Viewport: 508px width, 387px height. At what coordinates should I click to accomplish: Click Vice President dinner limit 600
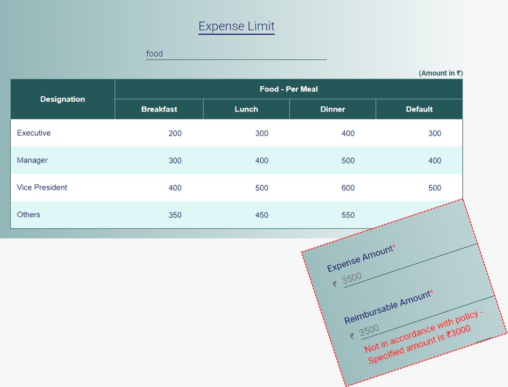click(x=348, y=188)
